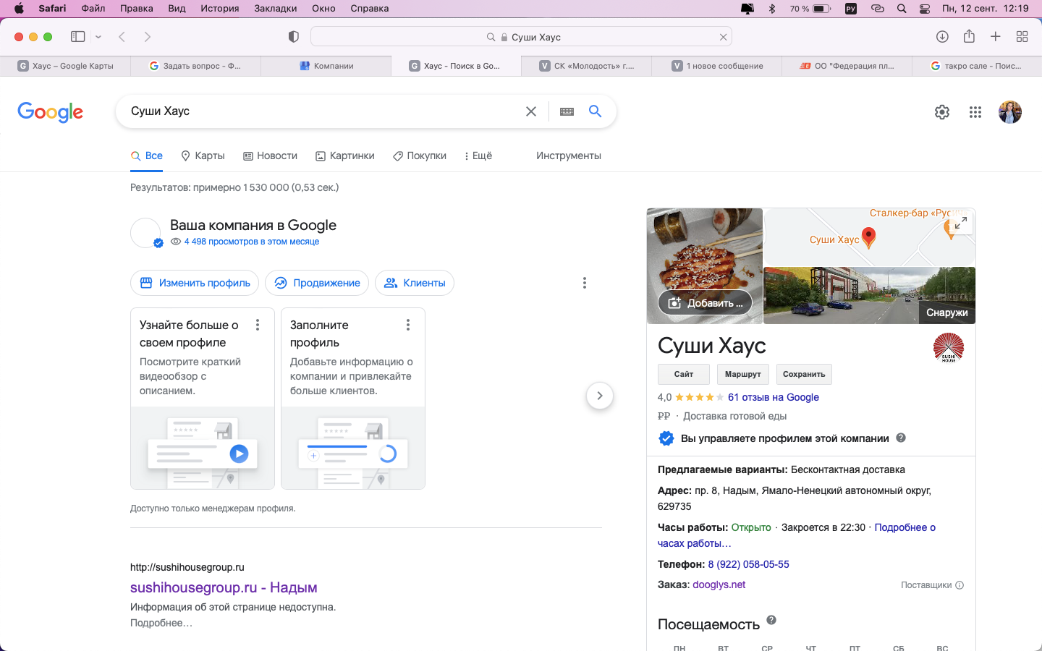The width and height of the screenshot is (1042, 651).
Task: Open the ОО Федерация tab
Action: [847, 66]
